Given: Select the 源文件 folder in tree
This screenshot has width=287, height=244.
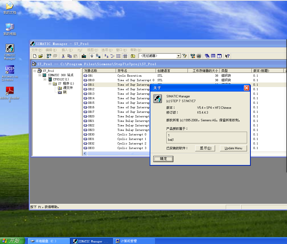Looking at the screenshot, I should [68, 88].
